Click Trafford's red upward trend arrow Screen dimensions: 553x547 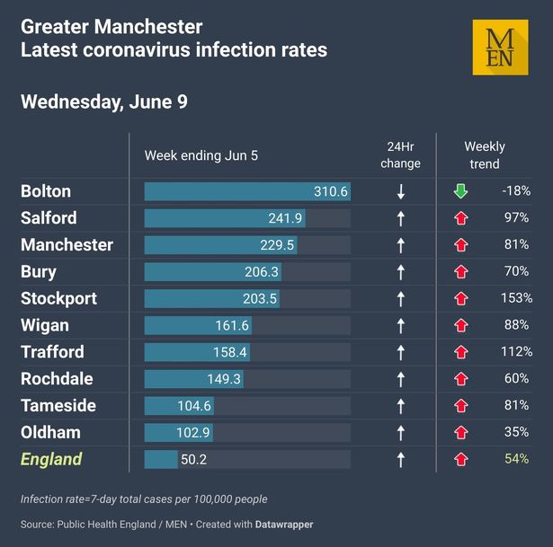[461, 352]
